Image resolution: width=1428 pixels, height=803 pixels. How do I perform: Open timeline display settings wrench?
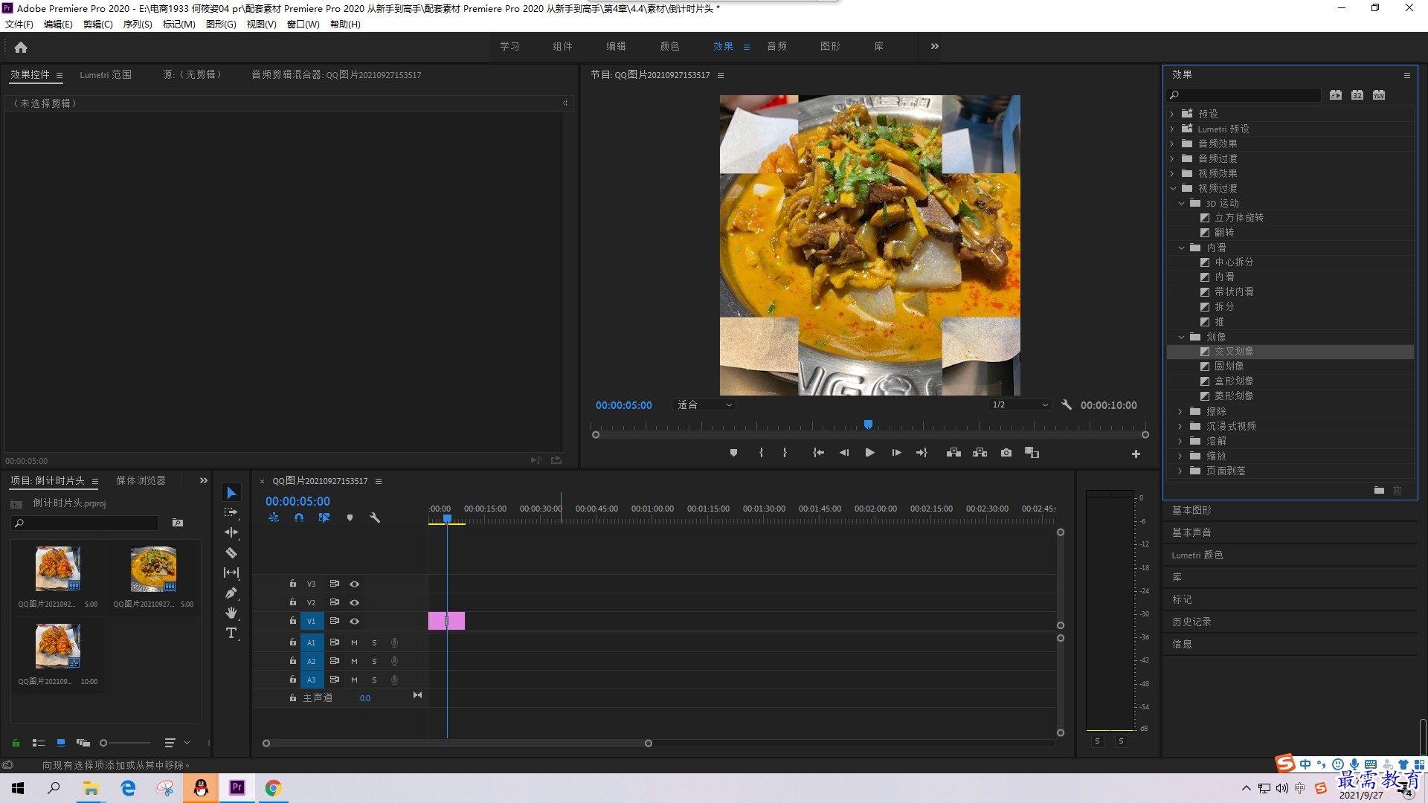(375, 517)
